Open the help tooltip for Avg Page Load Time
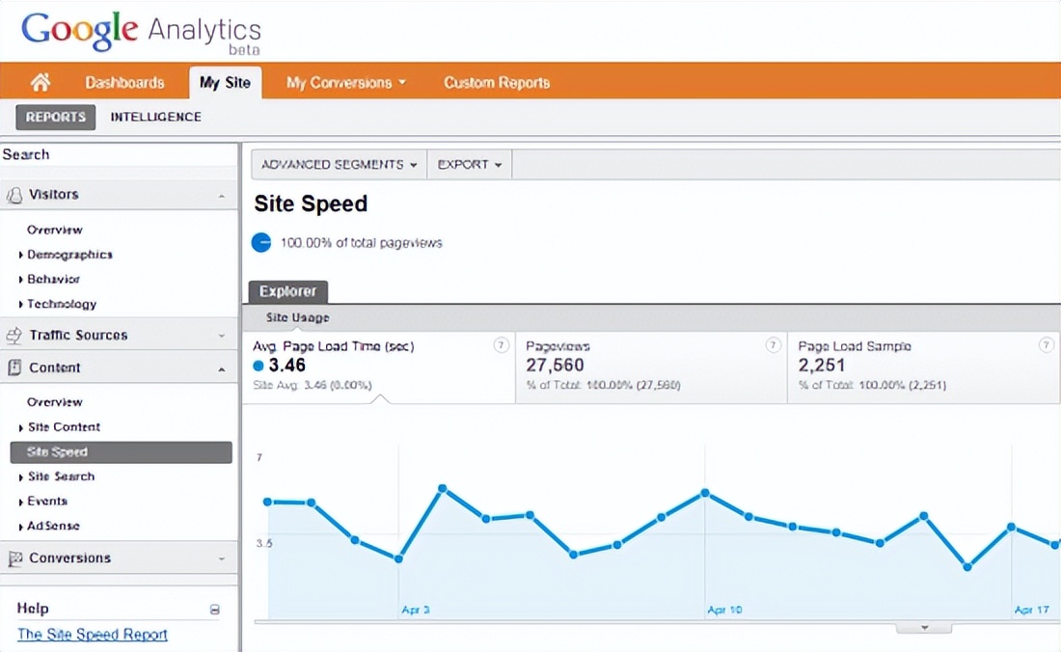The height and width of the screenshot is (652, 1061). coord(501,344)
